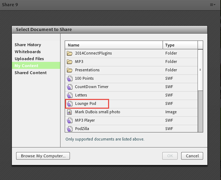
Task: Click the MP3 Player SWF icon
Action: click(70, 121)
